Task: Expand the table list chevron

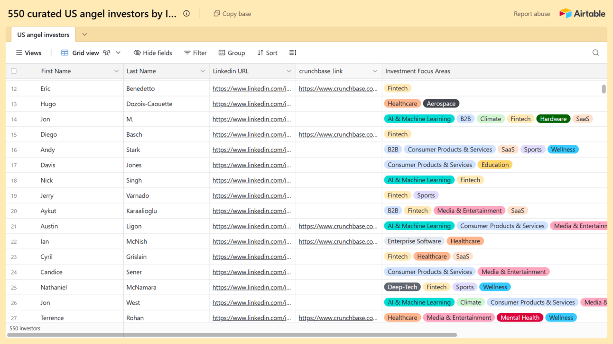Action: pyautogui.click(x=84, y=35)
